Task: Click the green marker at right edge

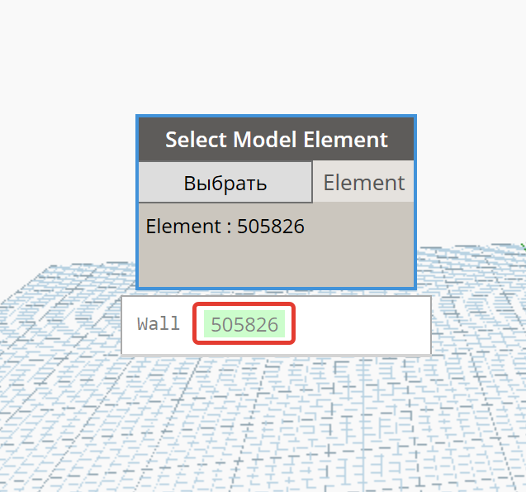Action: coord(524,246)
